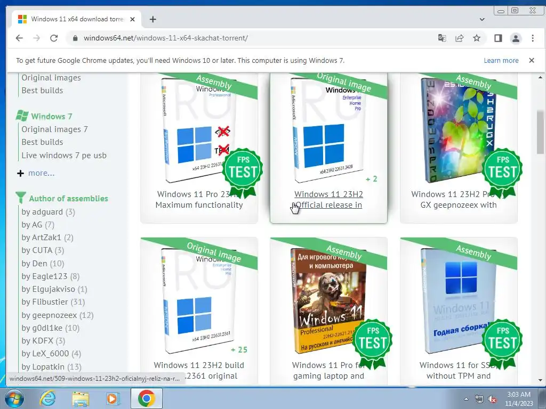Open the Chrome profile avatar
The height and width of the screenshot is (409, 546).
point(516,38)
